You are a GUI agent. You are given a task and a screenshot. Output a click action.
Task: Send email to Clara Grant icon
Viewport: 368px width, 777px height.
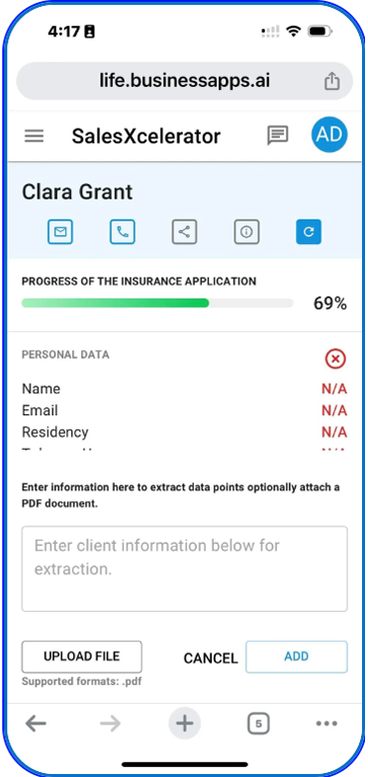60,231
